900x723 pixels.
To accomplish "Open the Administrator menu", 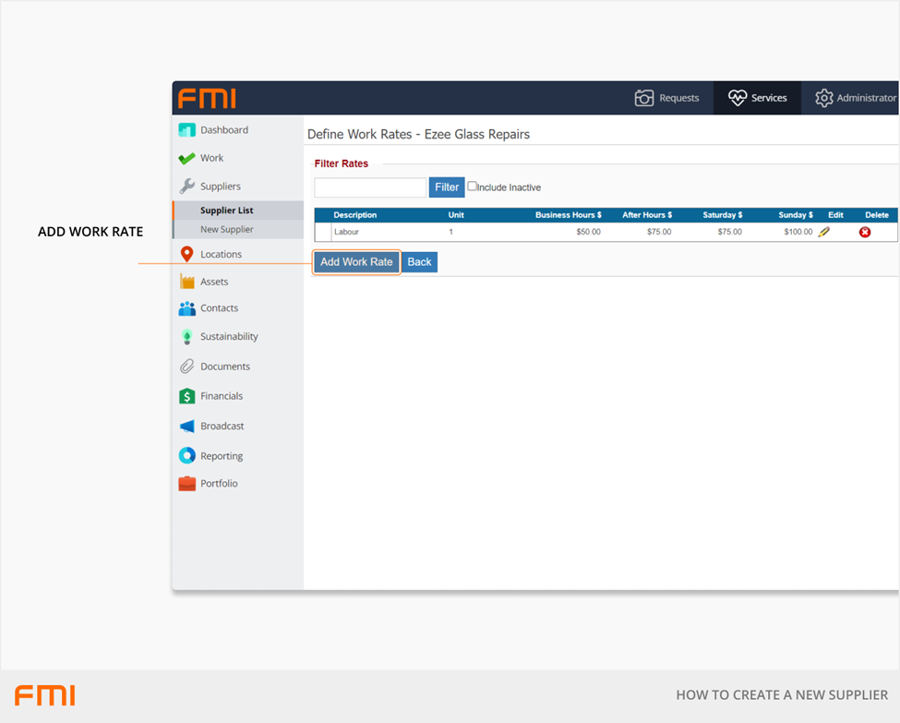I will tap(855, 98).
